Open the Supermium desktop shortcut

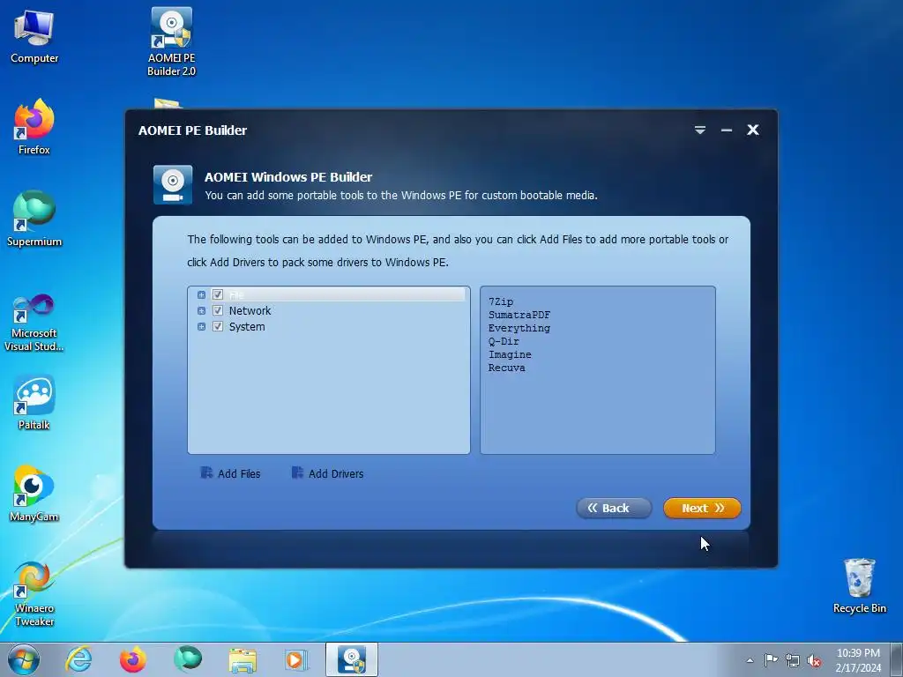pyautogui.click(x=34, y=219)
